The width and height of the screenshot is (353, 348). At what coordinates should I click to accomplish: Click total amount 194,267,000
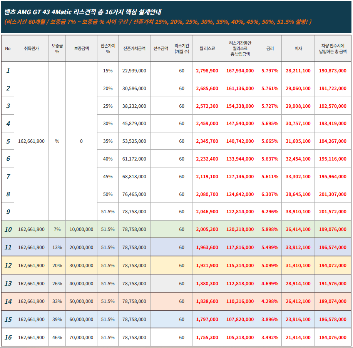[333, 141]
